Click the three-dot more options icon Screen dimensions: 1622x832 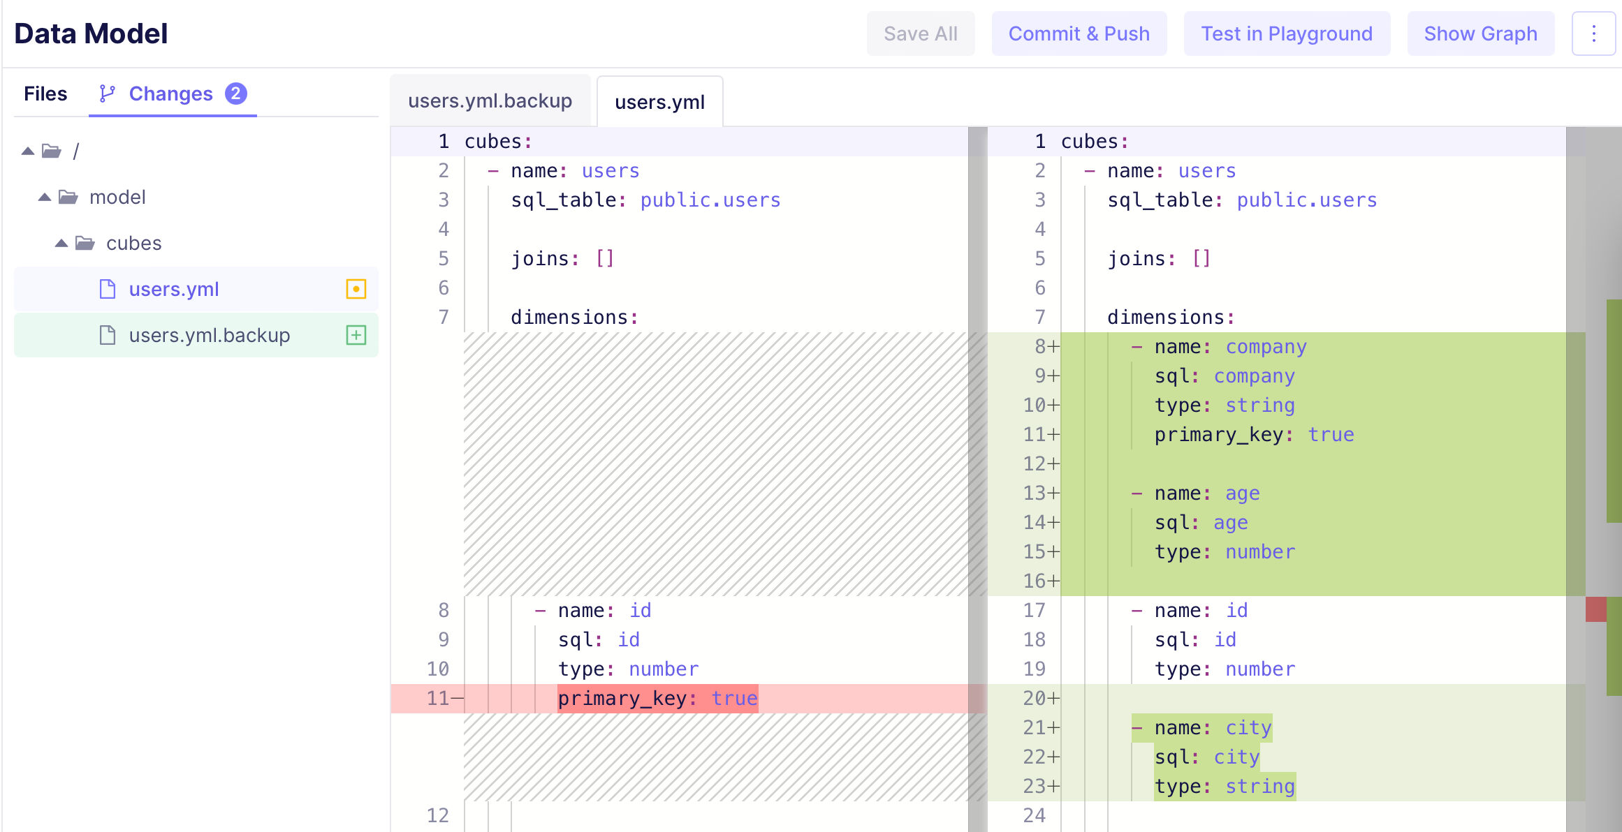point(1593,34)
